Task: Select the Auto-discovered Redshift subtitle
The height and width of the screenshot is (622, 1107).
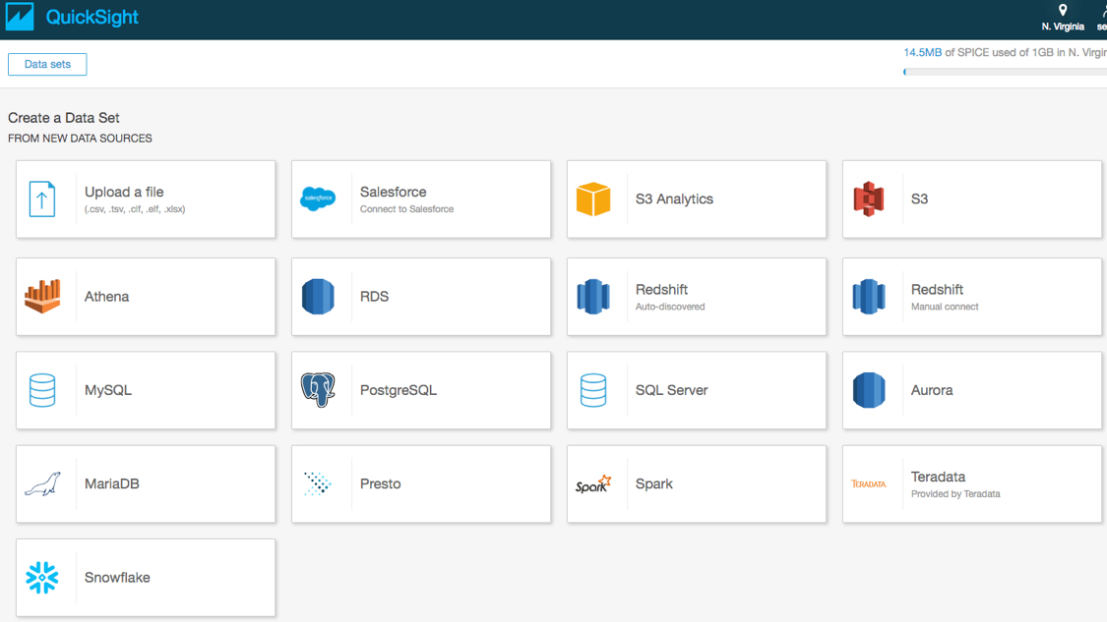Action: point(670,307)
